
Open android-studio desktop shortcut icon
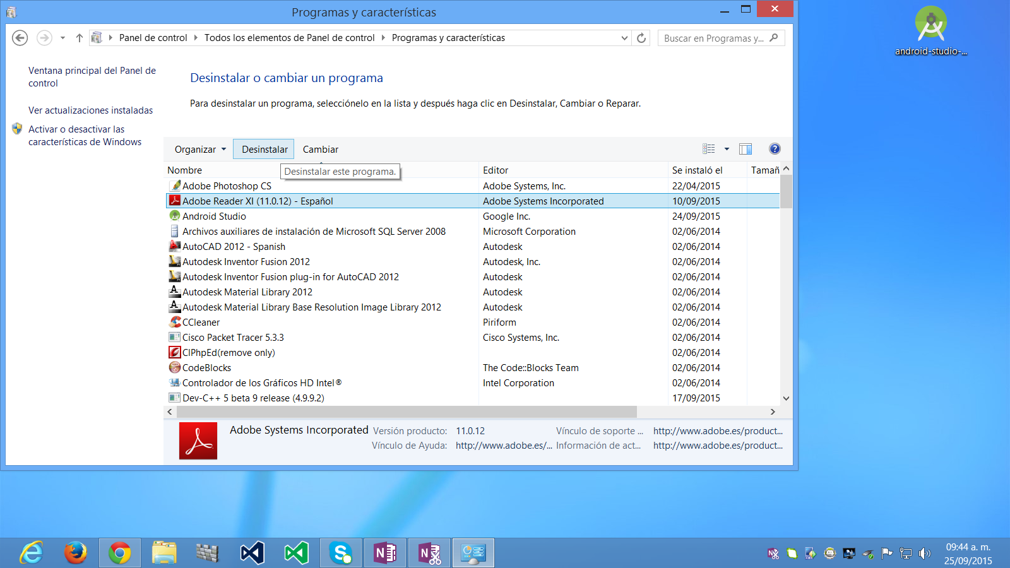coord(931,30)
